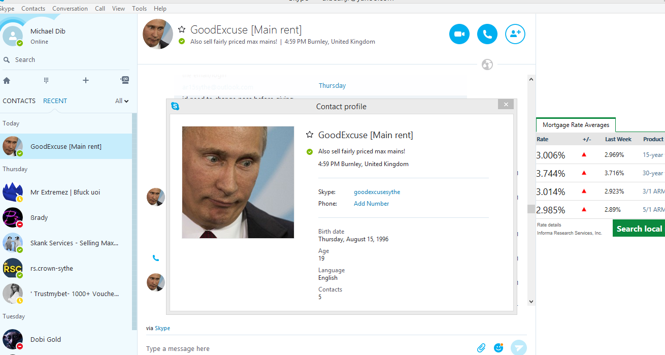Open the Dobi Gold conversation

tap(66, 339)
